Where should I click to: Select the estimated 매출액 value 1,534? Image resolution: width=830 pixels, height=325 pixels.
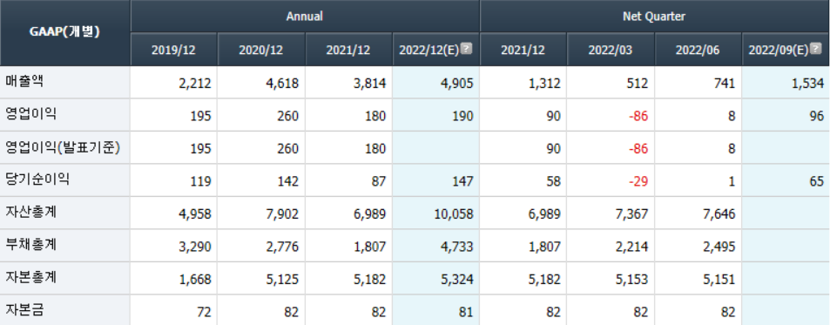807,83
